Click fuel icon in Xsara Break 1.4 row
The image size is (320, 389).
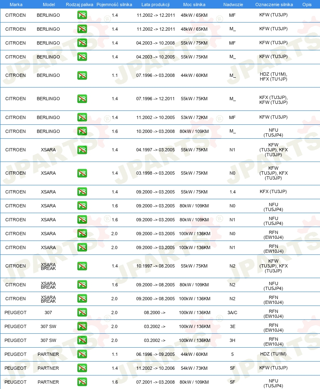tap(82, 266)
